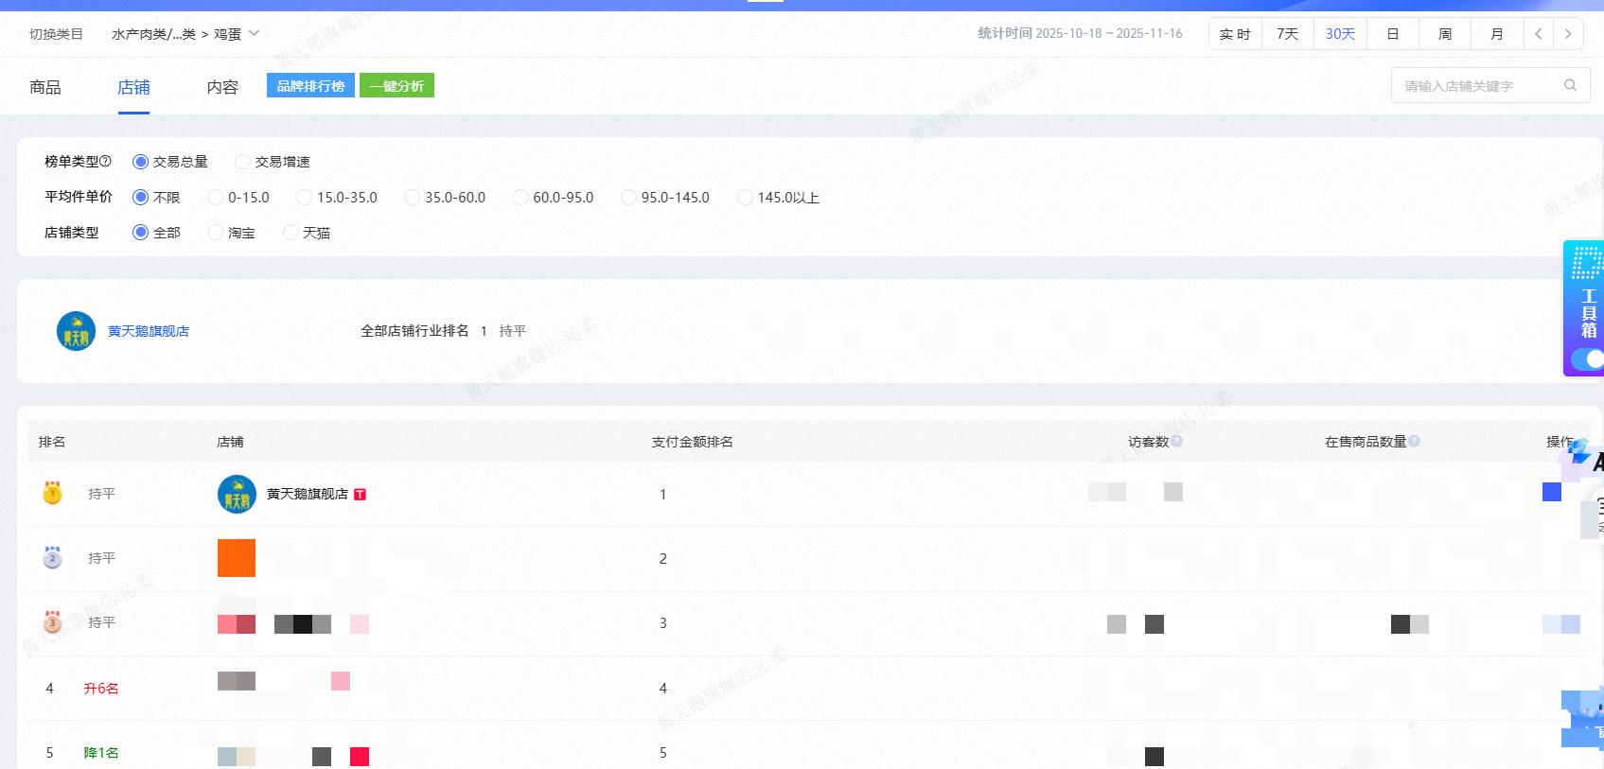Click the 一键分析 green button
The image size is (1604, 769).
397,86
